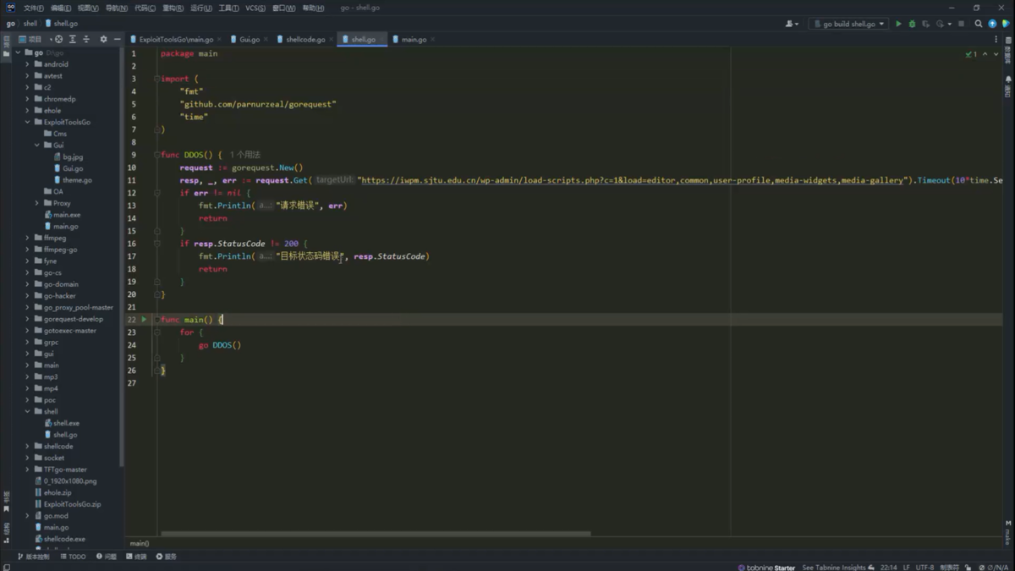The image size is (1015, 571).
Task: Collapse the Gui folder in tree
Action: (37, 145)
